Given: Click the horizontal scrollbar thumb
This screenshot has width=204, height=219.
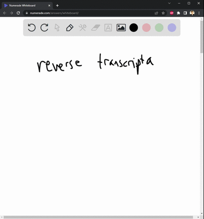Looking at the screenshot, I should point(98,217).
